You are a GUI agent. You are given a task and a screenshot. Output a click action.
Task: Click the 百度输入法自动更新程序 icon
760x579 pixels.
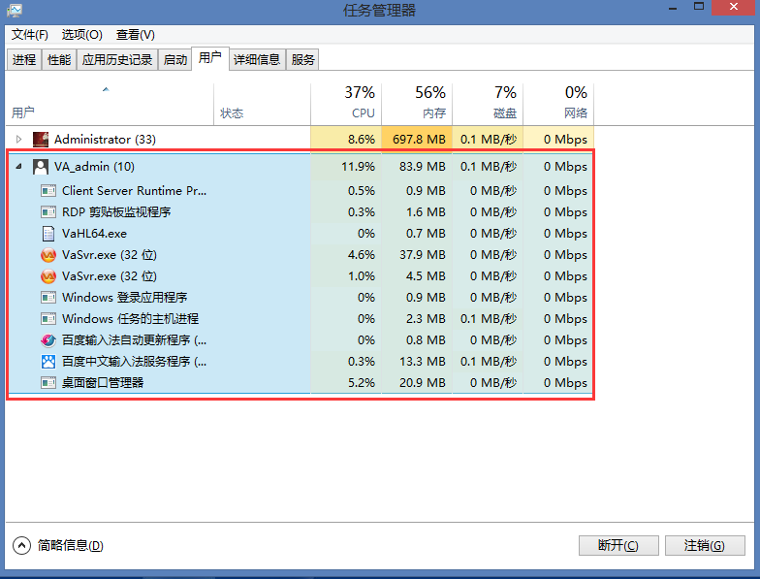coord(48,340)
